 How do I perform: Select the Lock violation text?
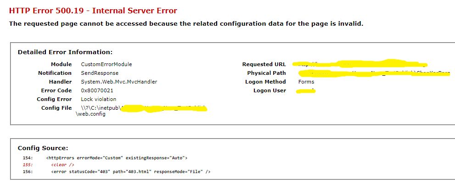click(x=98, y=99)
